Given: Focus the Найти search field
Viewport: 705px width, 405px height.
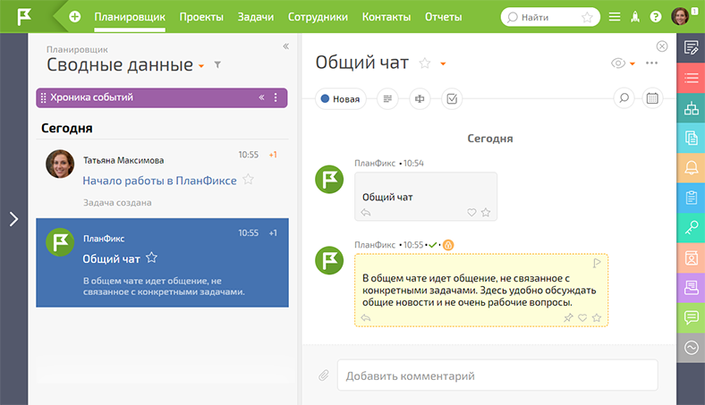Looking at the screenshot, I should pyautogui.click(x=550, y=17).
